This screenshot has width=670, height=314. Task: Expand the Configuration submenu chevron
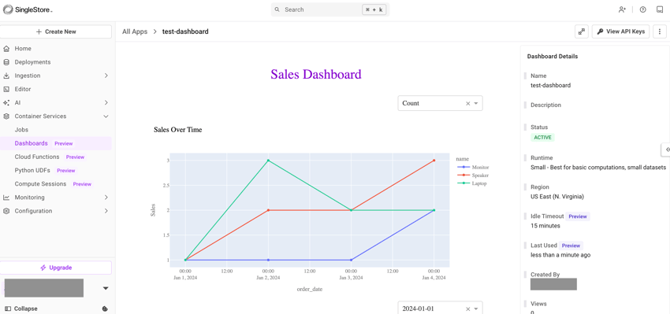click(106, 211)
